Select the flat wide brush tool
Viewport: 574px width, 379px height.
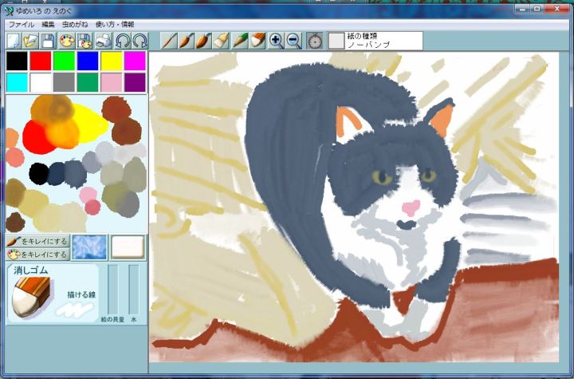point(222,41)
